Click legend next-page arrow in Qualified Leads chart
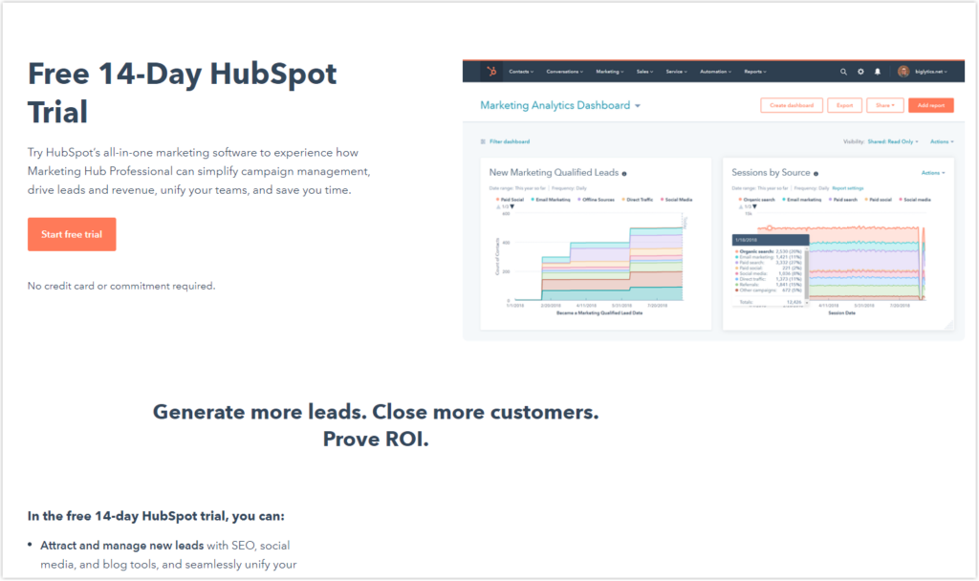The height and width of the screenshot is (581, 979). [x=512, y=206]
